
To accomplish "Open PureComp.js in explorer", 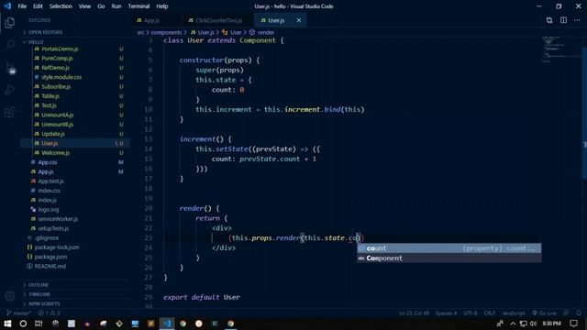I will pos(57,59).
